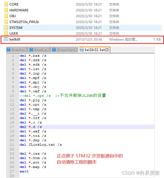Click save icon on keilkill.bat tab

click(x=81, y=50)
